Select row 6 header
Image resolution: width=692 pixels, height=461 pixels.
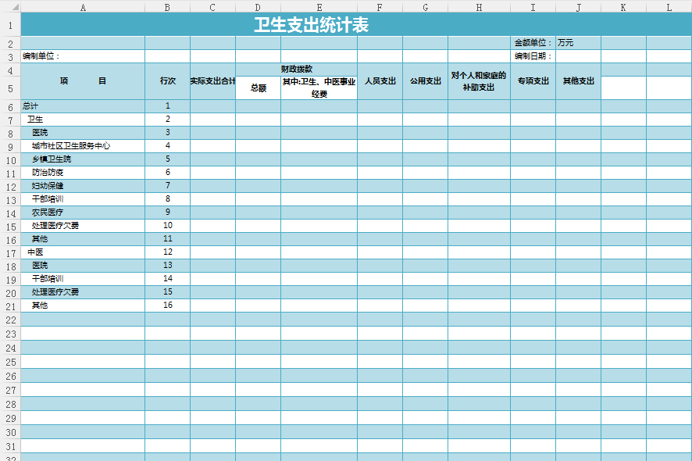[x=10, y=106]
